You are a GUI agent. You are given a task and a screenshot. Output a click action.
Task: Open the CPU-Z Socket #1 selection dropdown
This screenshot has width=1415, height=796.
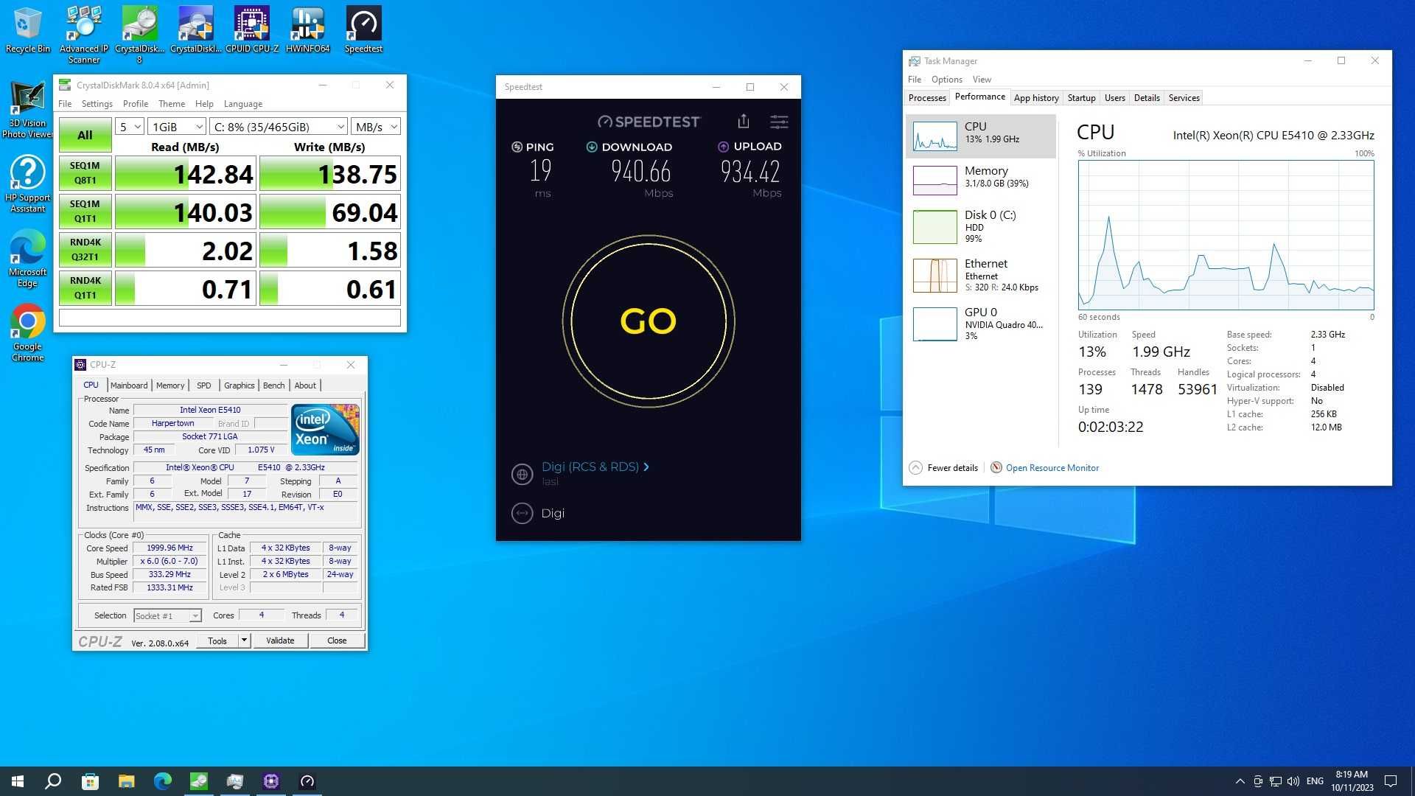(167, 615)
